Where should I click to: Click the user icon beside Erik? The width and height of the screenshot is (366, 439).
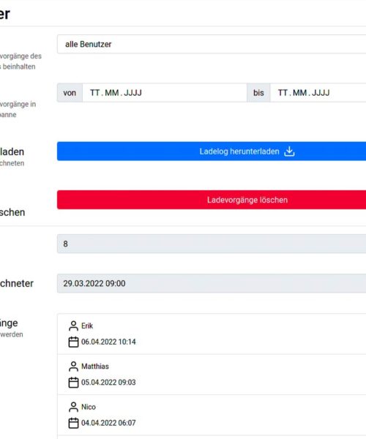coord(73,326)
